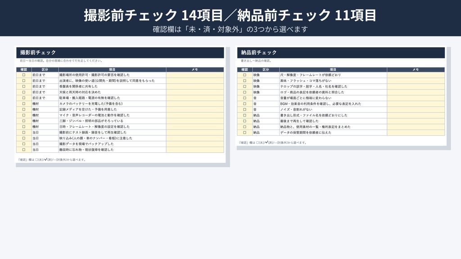This screenshot has height=259, width=461.
Task: Click 区分 header in 納品前チェック table
Action: (266, 70)
